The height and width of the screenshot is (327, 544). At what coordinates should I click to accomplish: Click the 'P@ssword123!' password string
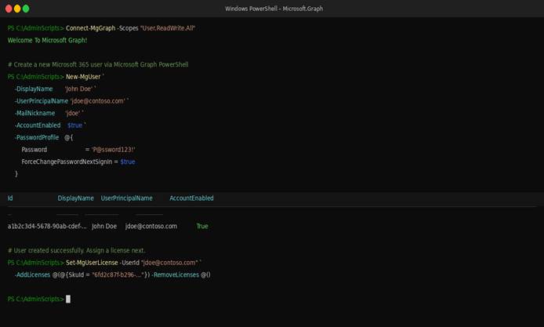tap(113, 149)
